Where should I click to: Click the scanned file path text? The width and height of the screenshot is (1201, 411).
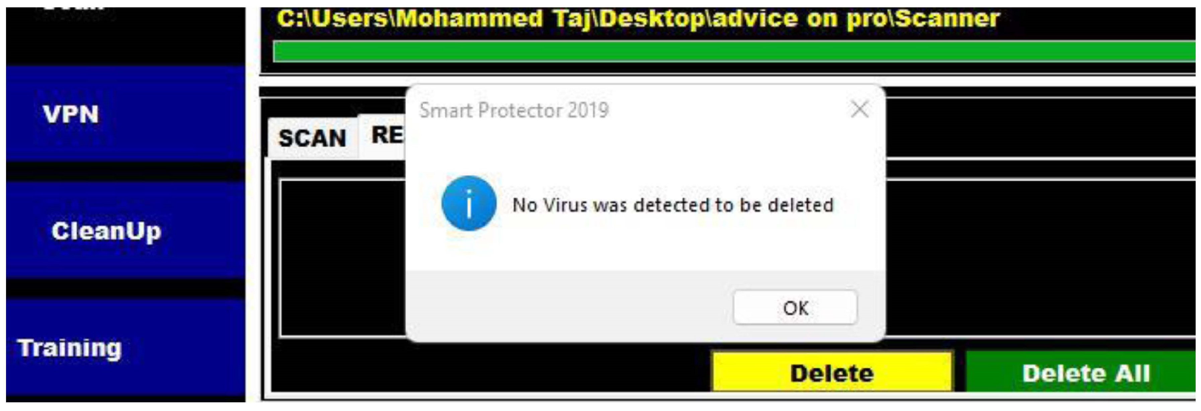click(638, 19)
